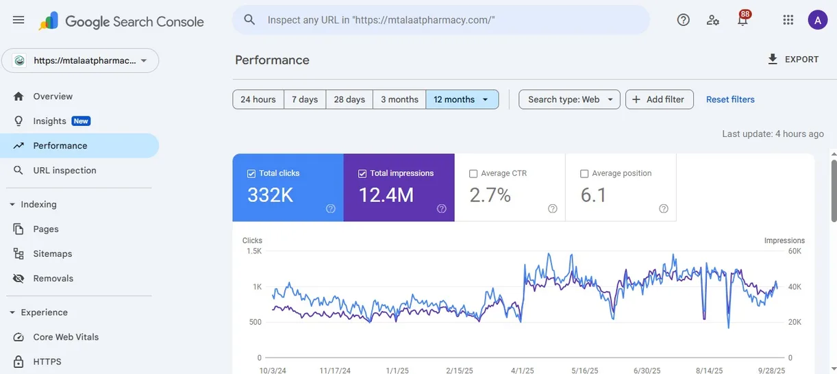This screenshot has height=374, width=837.
Task: Click the 4/1/25 date on chart axis
Action: (523, 370)
